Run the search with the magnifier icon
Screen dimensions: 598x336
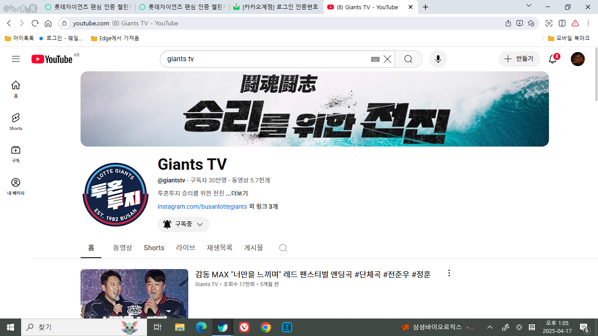click(408, 59)
